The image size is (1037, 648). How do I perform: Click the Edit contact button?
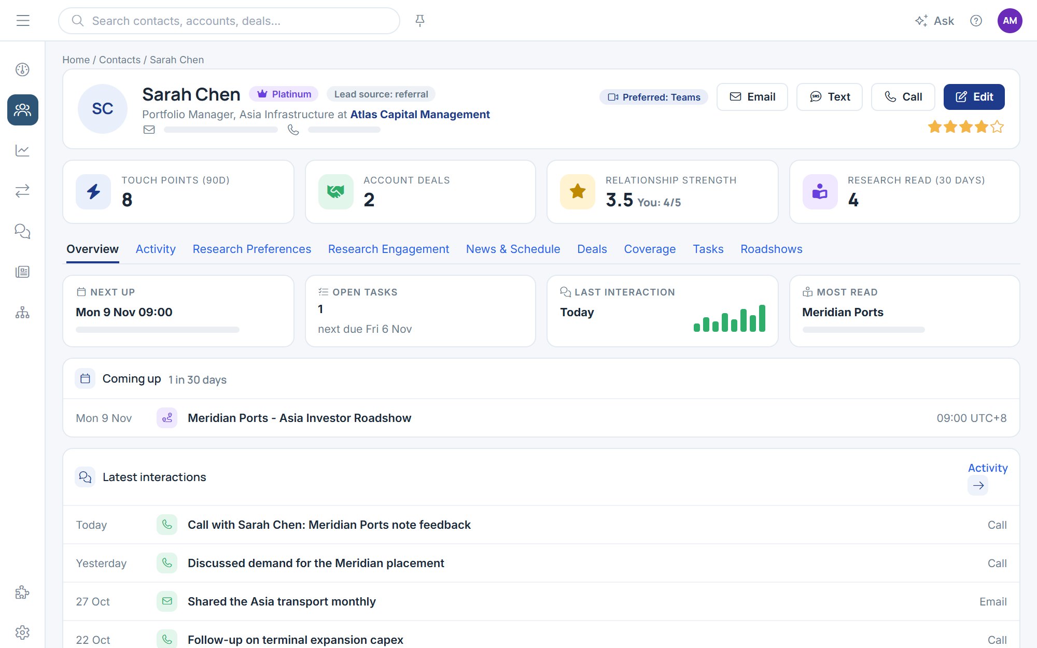(x=974, y=97)
